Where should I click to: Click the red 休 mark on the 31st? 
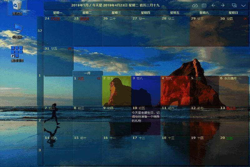click(x=70, y=49)
